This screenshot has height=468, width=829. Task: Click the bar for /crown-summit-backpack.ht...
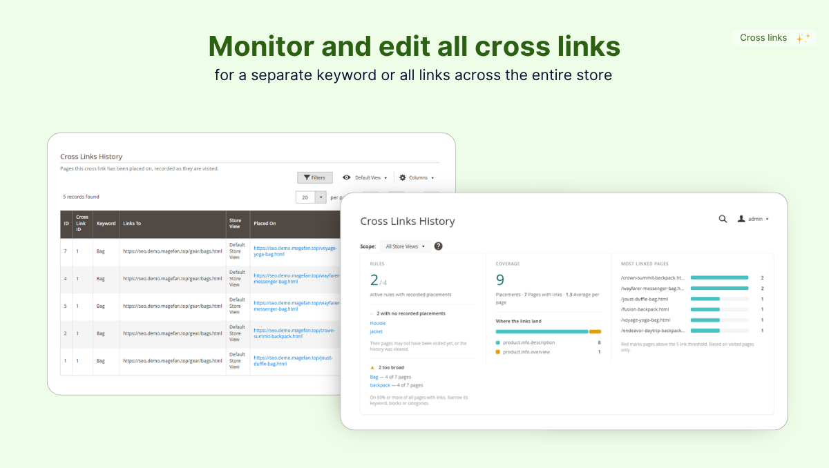point(719,277)
